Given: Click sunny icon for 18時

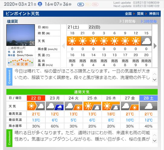Looking at the screenshot, I should click(x=72, y=41).
